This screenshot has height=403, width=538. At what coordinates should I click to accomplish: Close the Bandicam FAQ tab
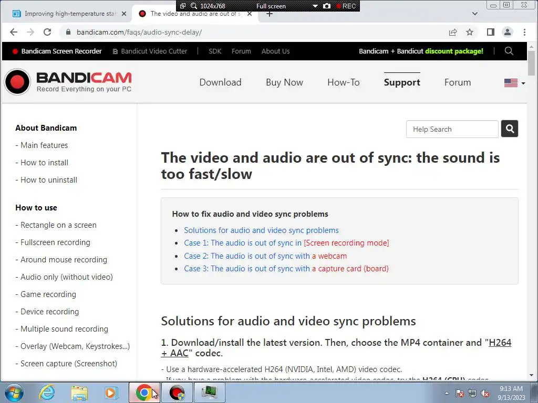click(250, 14)
